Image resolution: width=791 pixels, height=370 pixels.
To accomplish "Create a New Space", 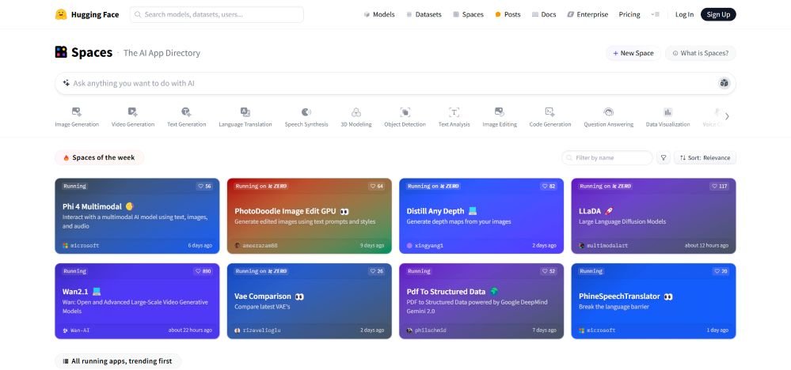I will coord(633,53).
